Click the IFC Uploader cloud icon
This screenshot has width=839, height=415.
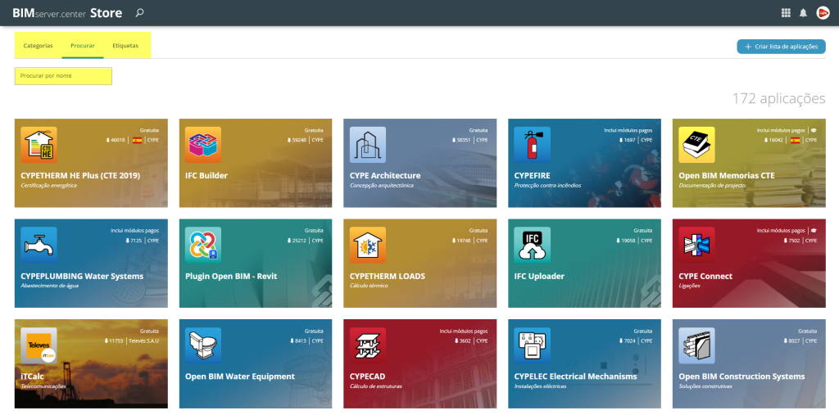(x=532, y=245)
